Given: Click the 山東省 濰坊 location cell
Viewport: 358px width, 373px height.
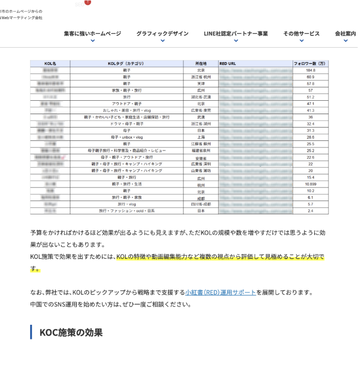Looking at the screenshot, I should tap(201, 171).
